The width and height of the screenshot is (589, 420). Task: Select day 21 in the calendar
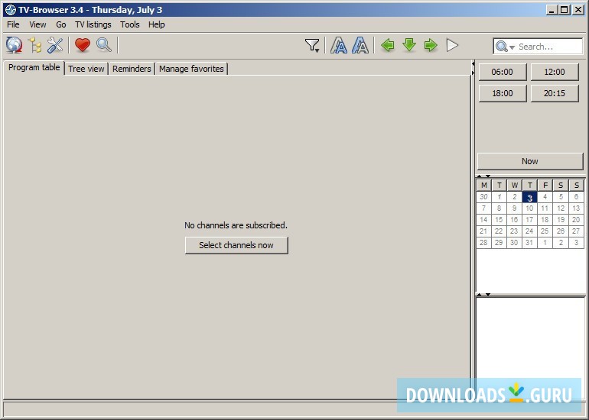(483, 231)
